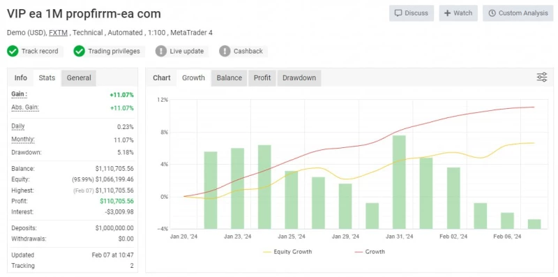The height and width of the screenshot is (277, 558).
Task: Select the Stats tab
Action: pyautogui.click(x=47, y=78)
